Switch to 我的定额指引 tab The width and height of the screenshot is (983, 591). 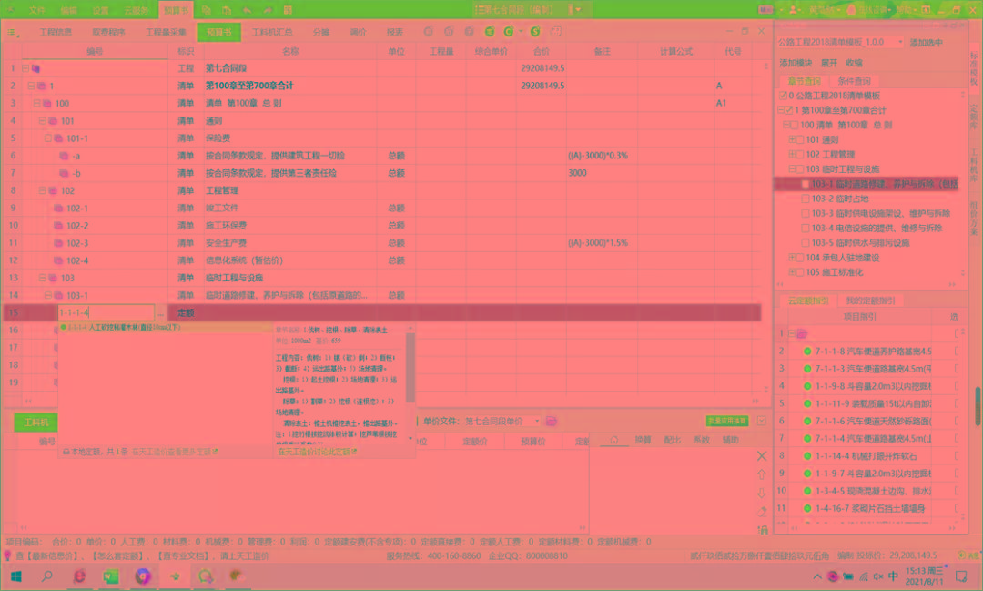tap(870, 301)
